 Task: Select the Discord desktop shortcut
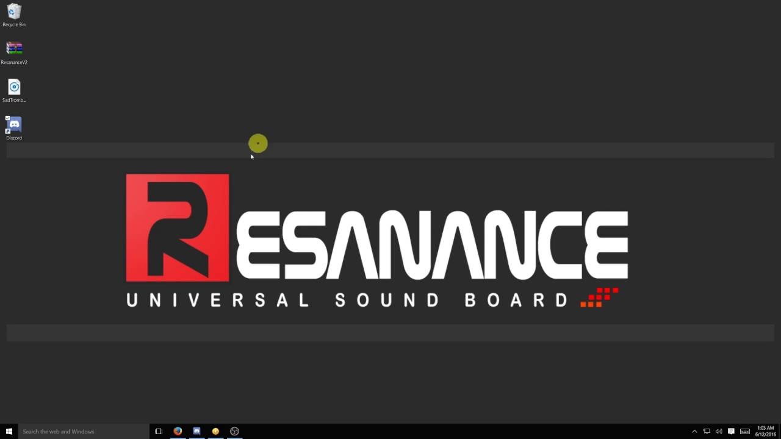coord(14,129)
